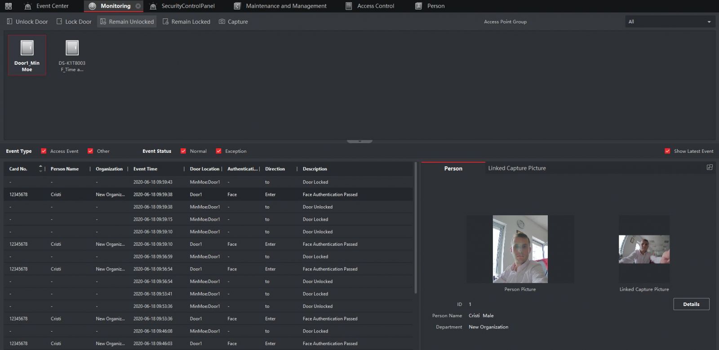
Task: Click the Remain Unlocked button
Action: pos(127,22)
